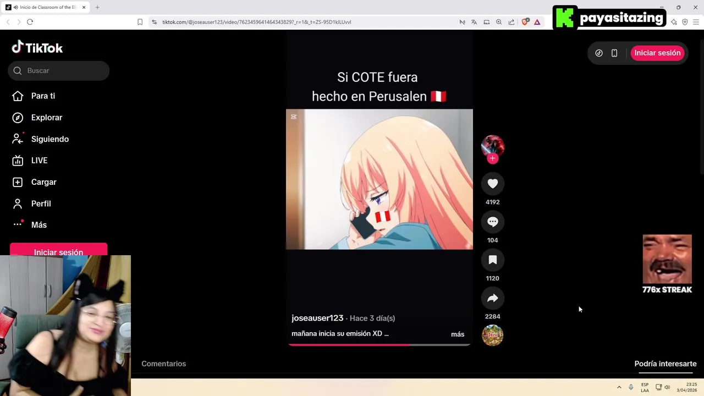This screenshot has width=704, height=396.
Task: Like the video with heart icon
Action: pyautogui.click(x=492, y=184)
